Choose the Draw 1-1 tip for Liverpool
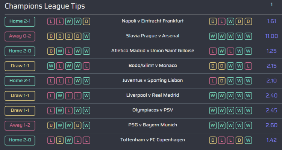282x150 pixels. click(x=20, y=96)
